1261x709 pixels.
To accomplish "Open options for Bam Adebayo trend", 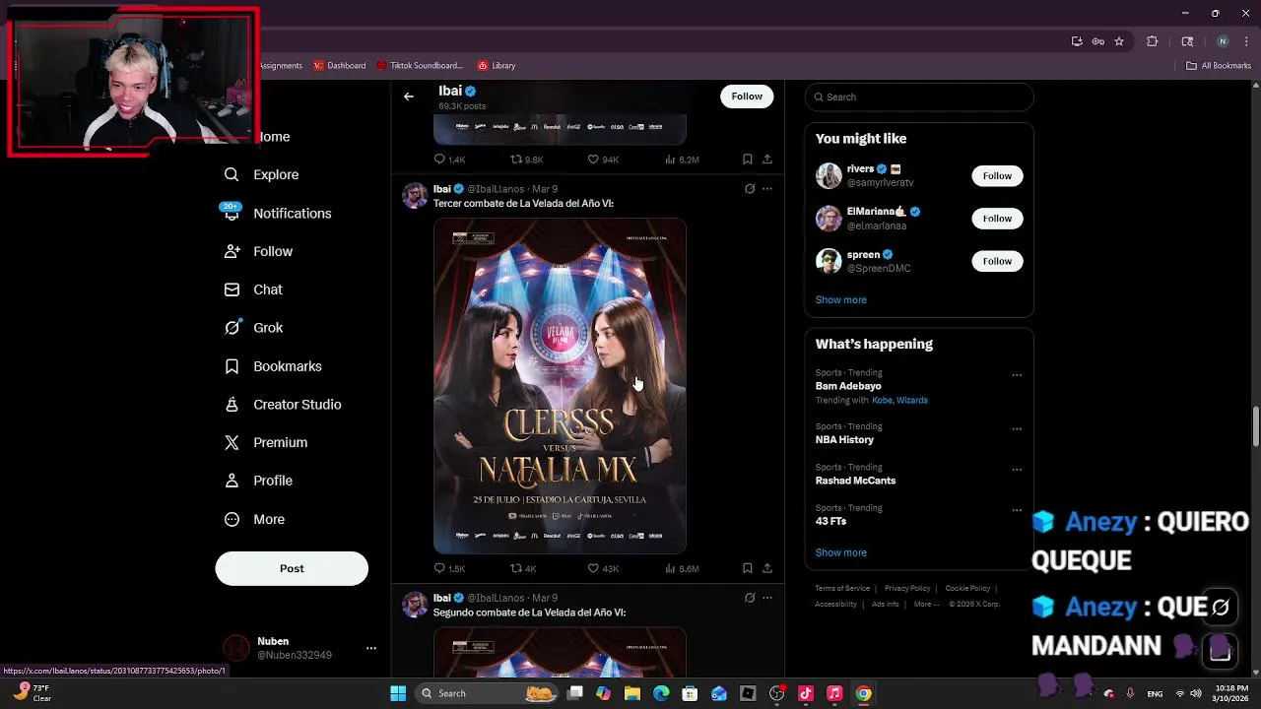I will (x=1017, y=375).
